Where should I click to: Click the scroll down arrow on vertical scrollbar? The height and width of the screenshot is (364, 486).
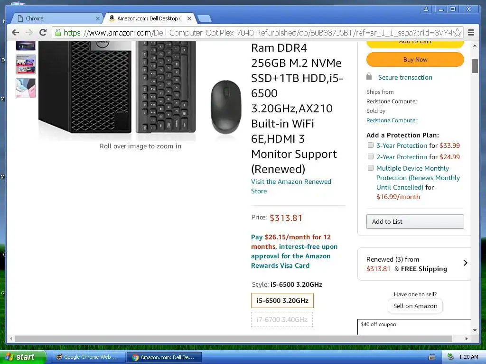pos(475,330)
